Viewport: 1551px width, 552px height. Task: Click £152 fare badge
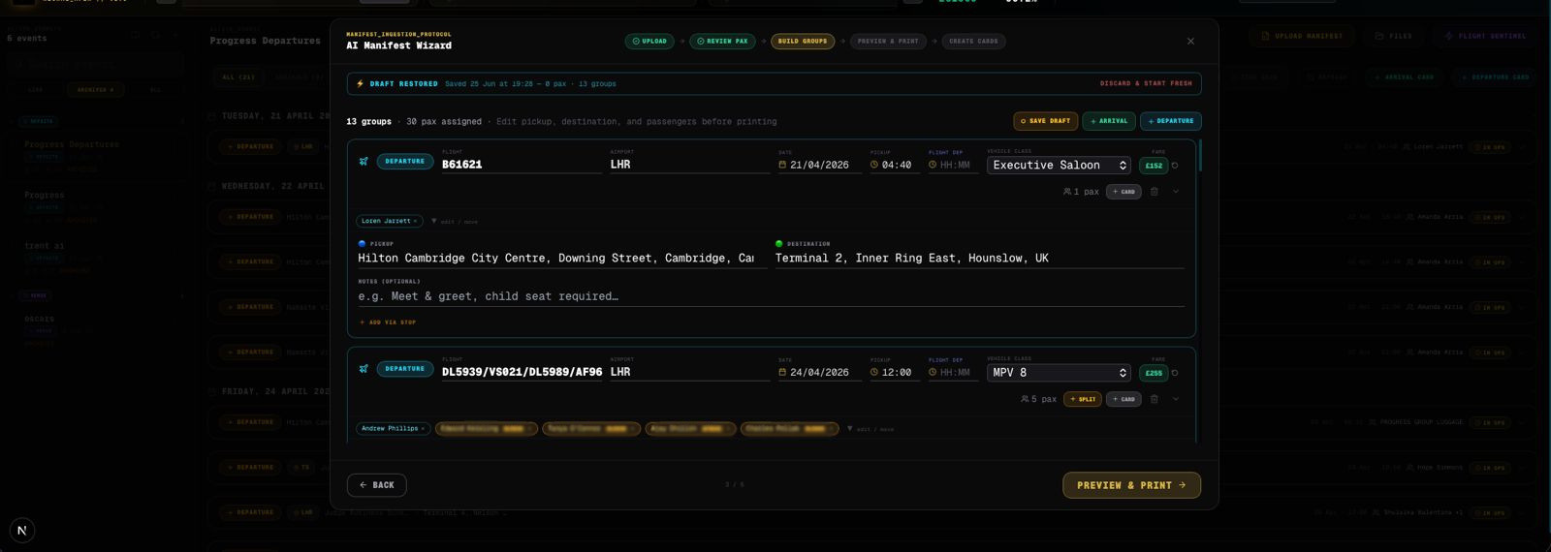pyautogui.click(x=1154, y=166)
